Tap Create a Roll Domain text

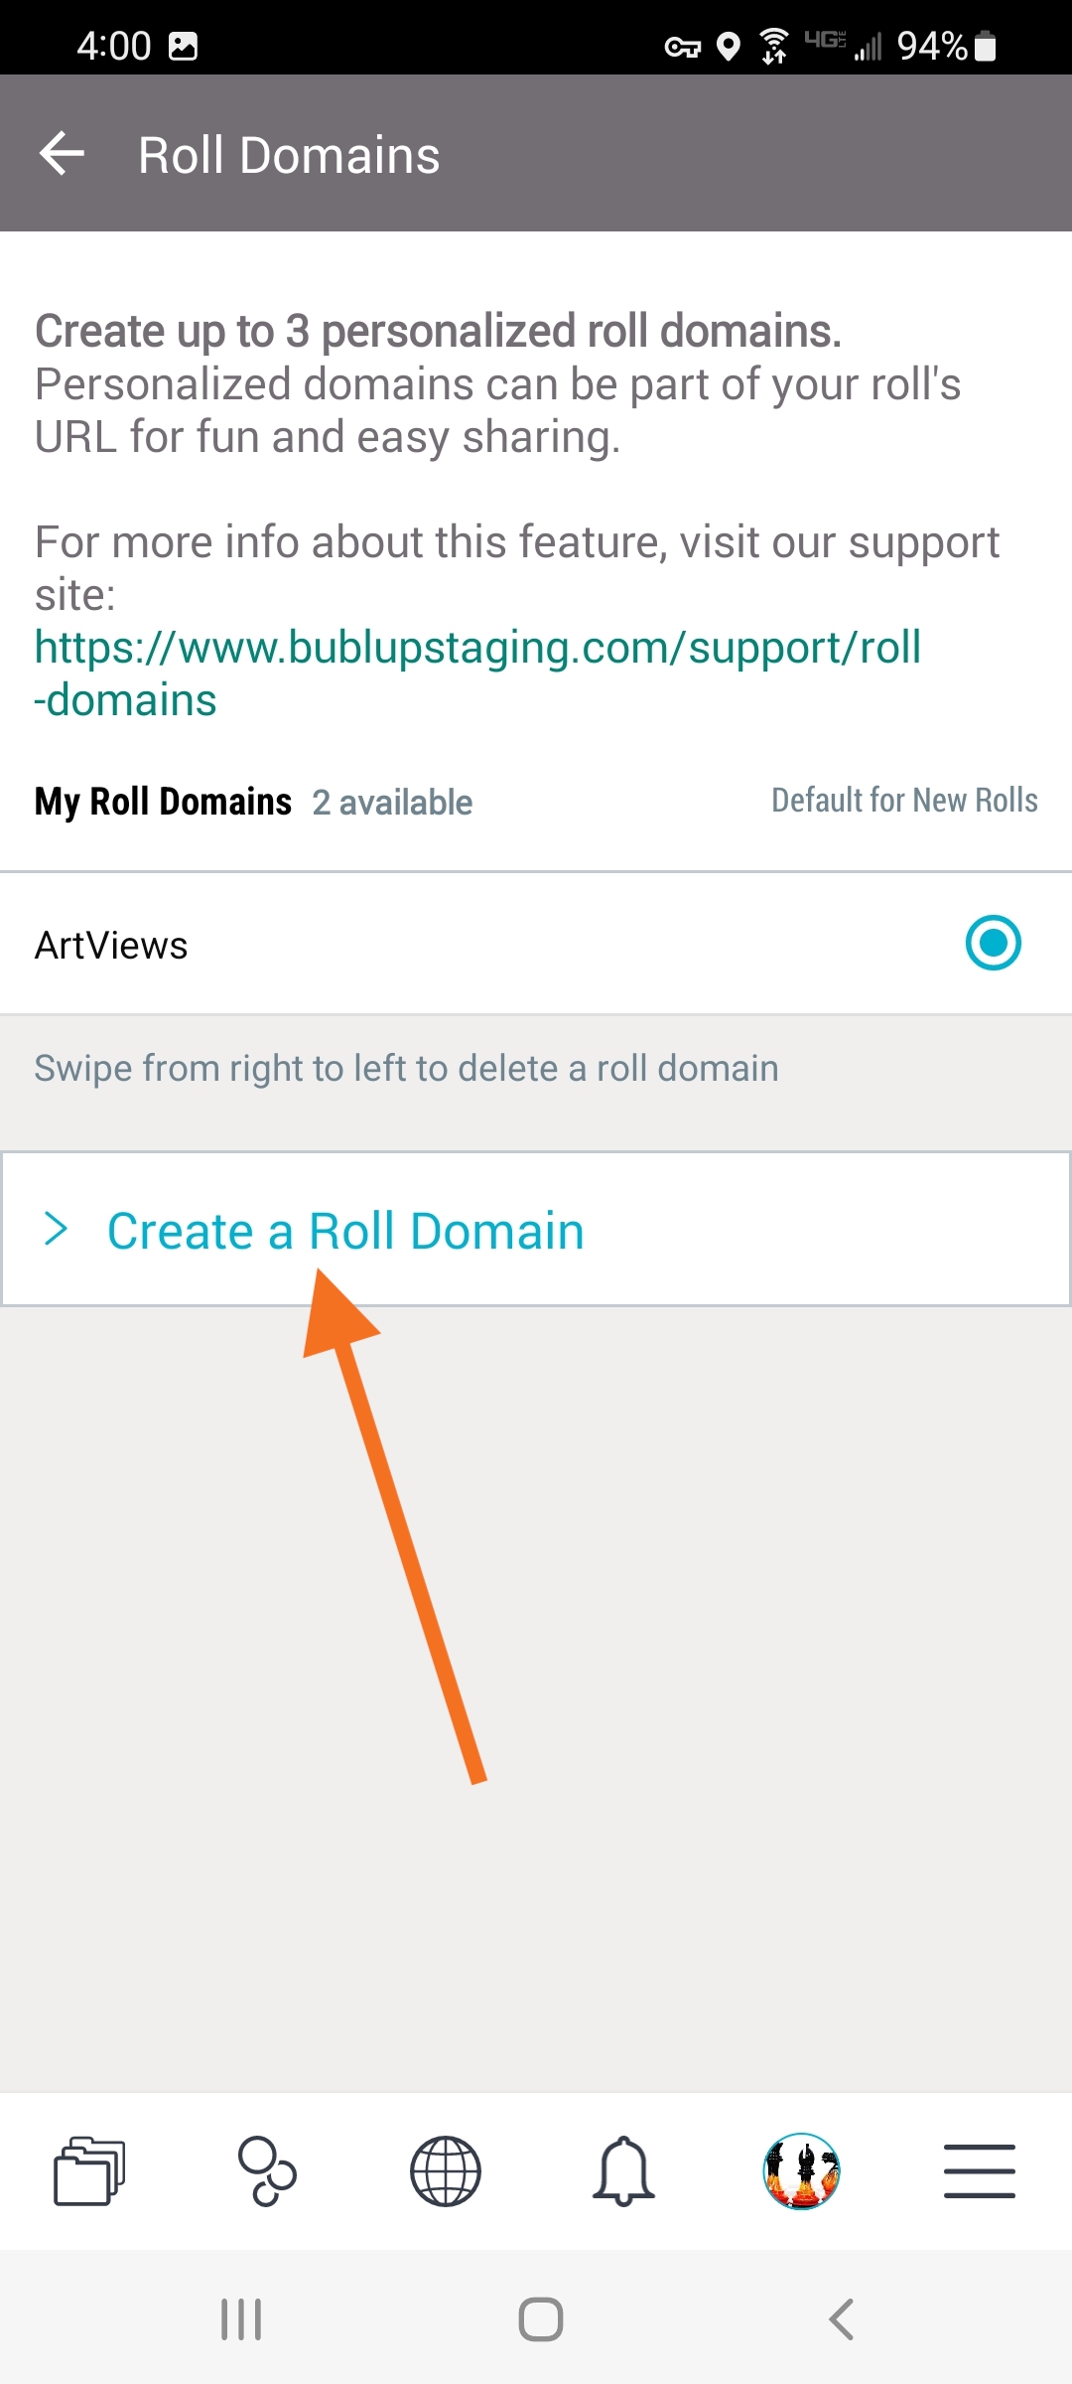pyautogui.click(x=345, y=1231)
